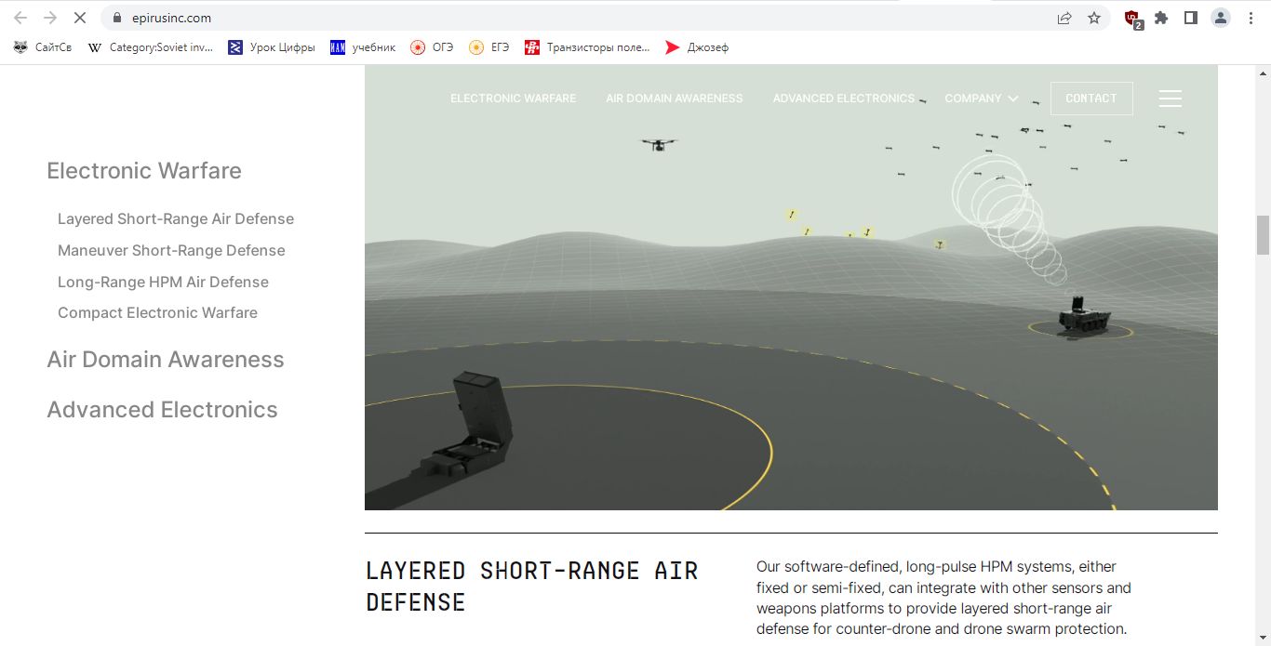Click the uBlock shield extension icon

click(1132, 18)
